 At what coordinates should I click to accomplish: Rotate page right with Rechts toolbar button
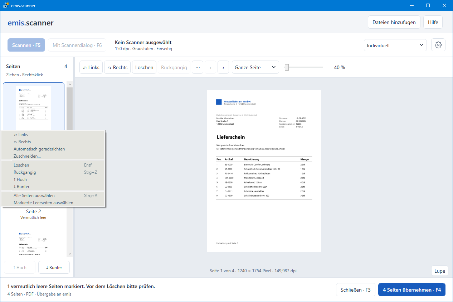(x=117, y=67)
